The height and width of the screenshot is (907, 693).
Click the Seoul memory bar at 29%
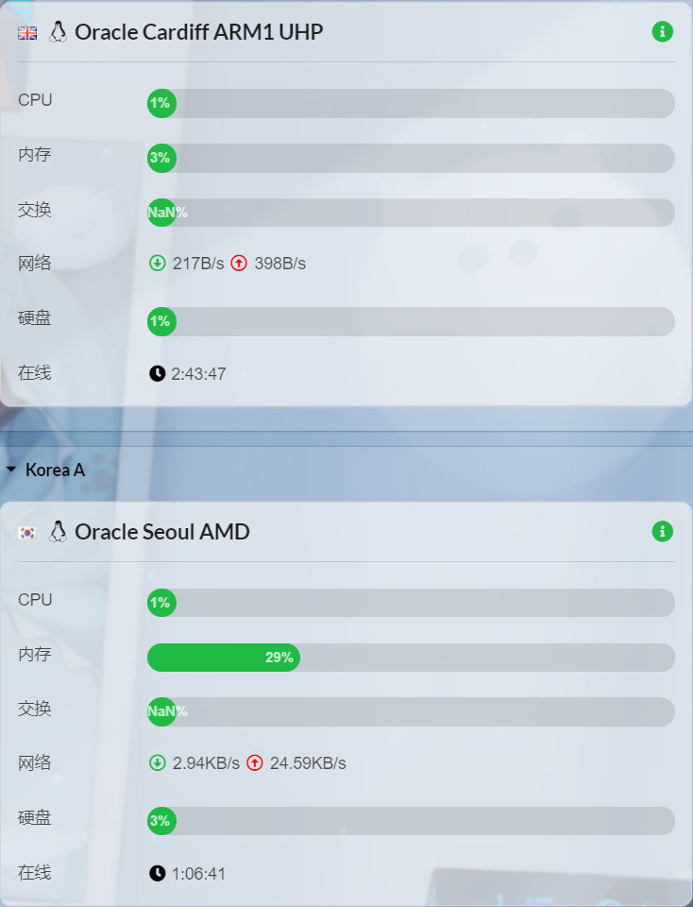(x=224, y=658)
